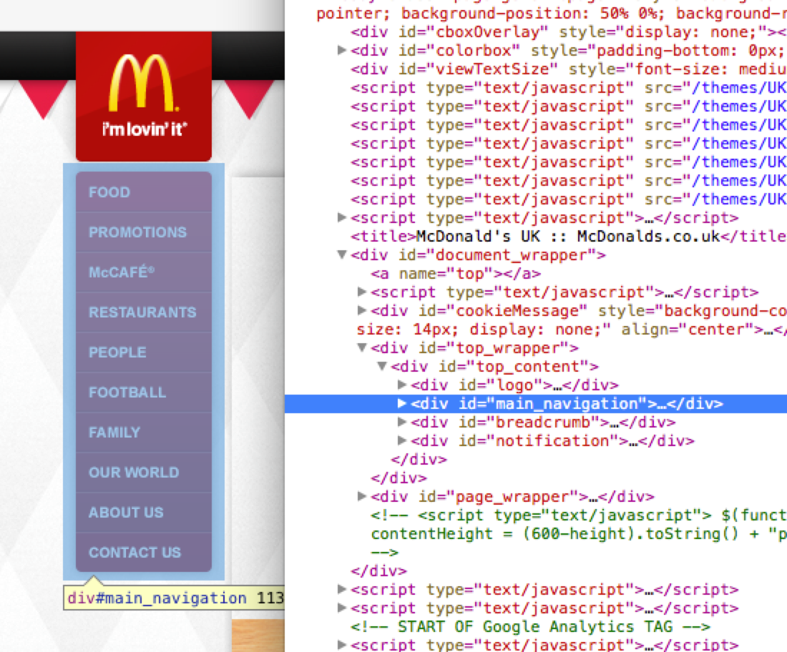
Task: Expand first script node after document_wrapper closes
Action: tap(342, 589)
